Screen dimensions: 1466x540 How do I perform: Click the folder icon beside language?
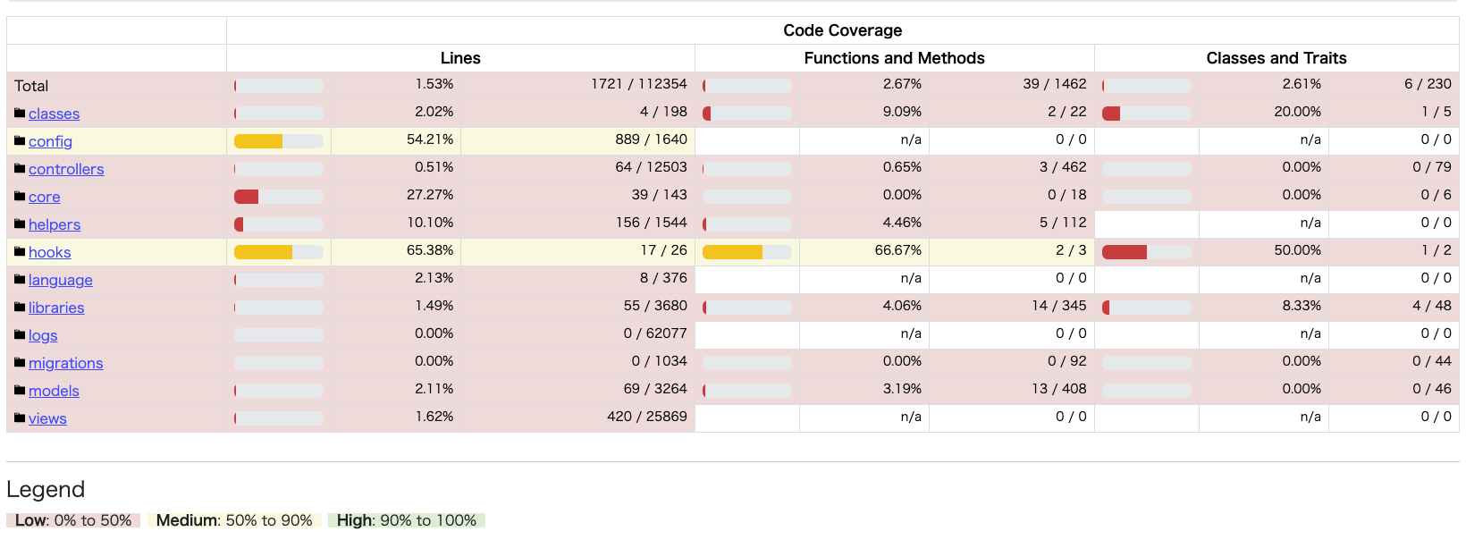click(x=20, y=280)
